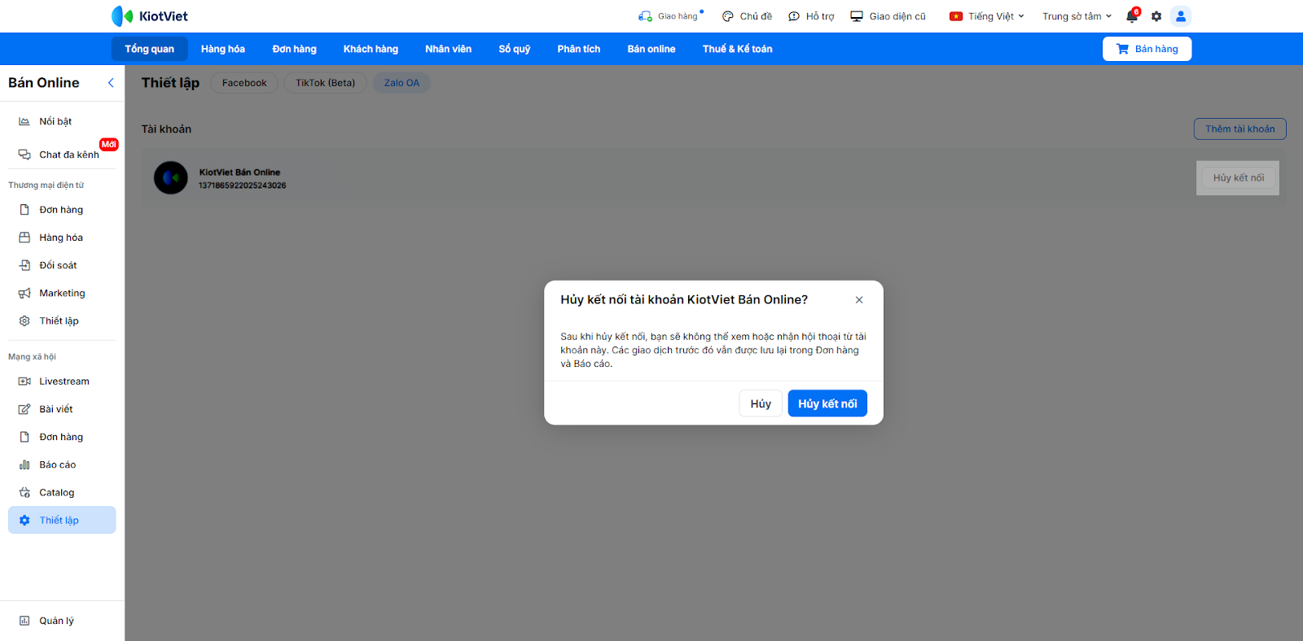Open Chat đa kênh in sidebar
The height and width of the screenshot is (641, 1303).
pyautogui.click(x=62, y=155)
